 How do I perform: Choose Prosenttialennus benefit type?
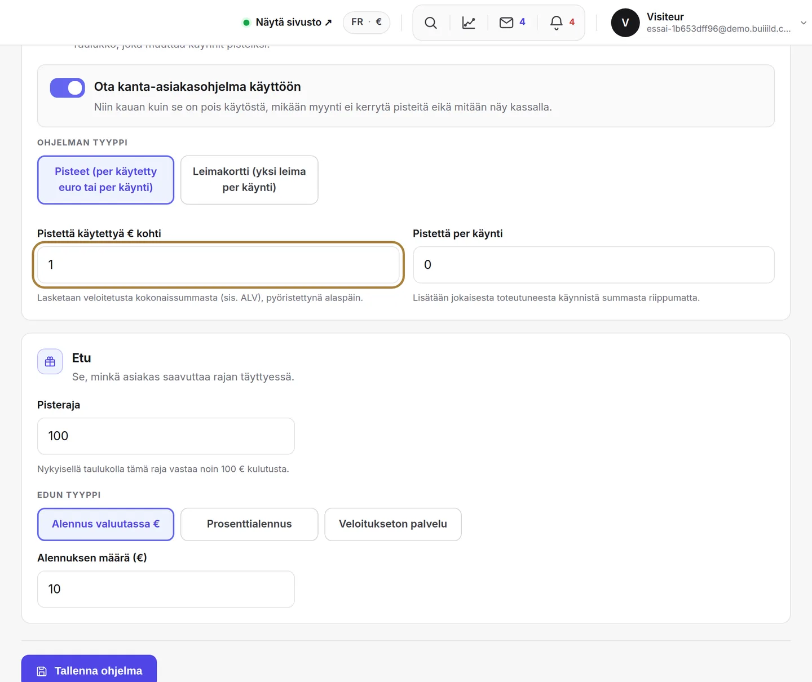tap(249, 524)
